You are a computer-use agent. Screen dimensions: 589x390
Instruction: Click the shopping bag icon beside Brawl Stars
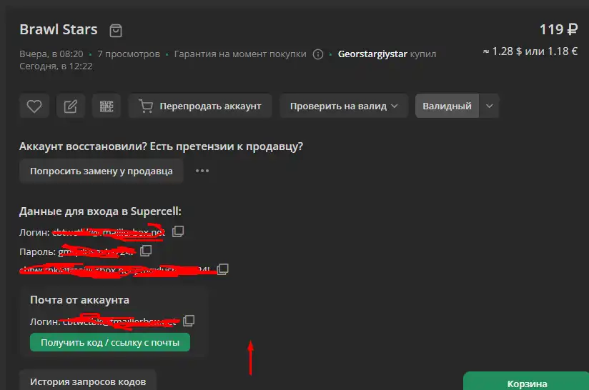click(116, 31)
